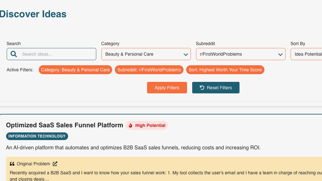Image resolution: width=322 pixels, height=181 pixels.
Task: Select the Category: Beauty & Personal Care filter chip
Action: point(75,70)
